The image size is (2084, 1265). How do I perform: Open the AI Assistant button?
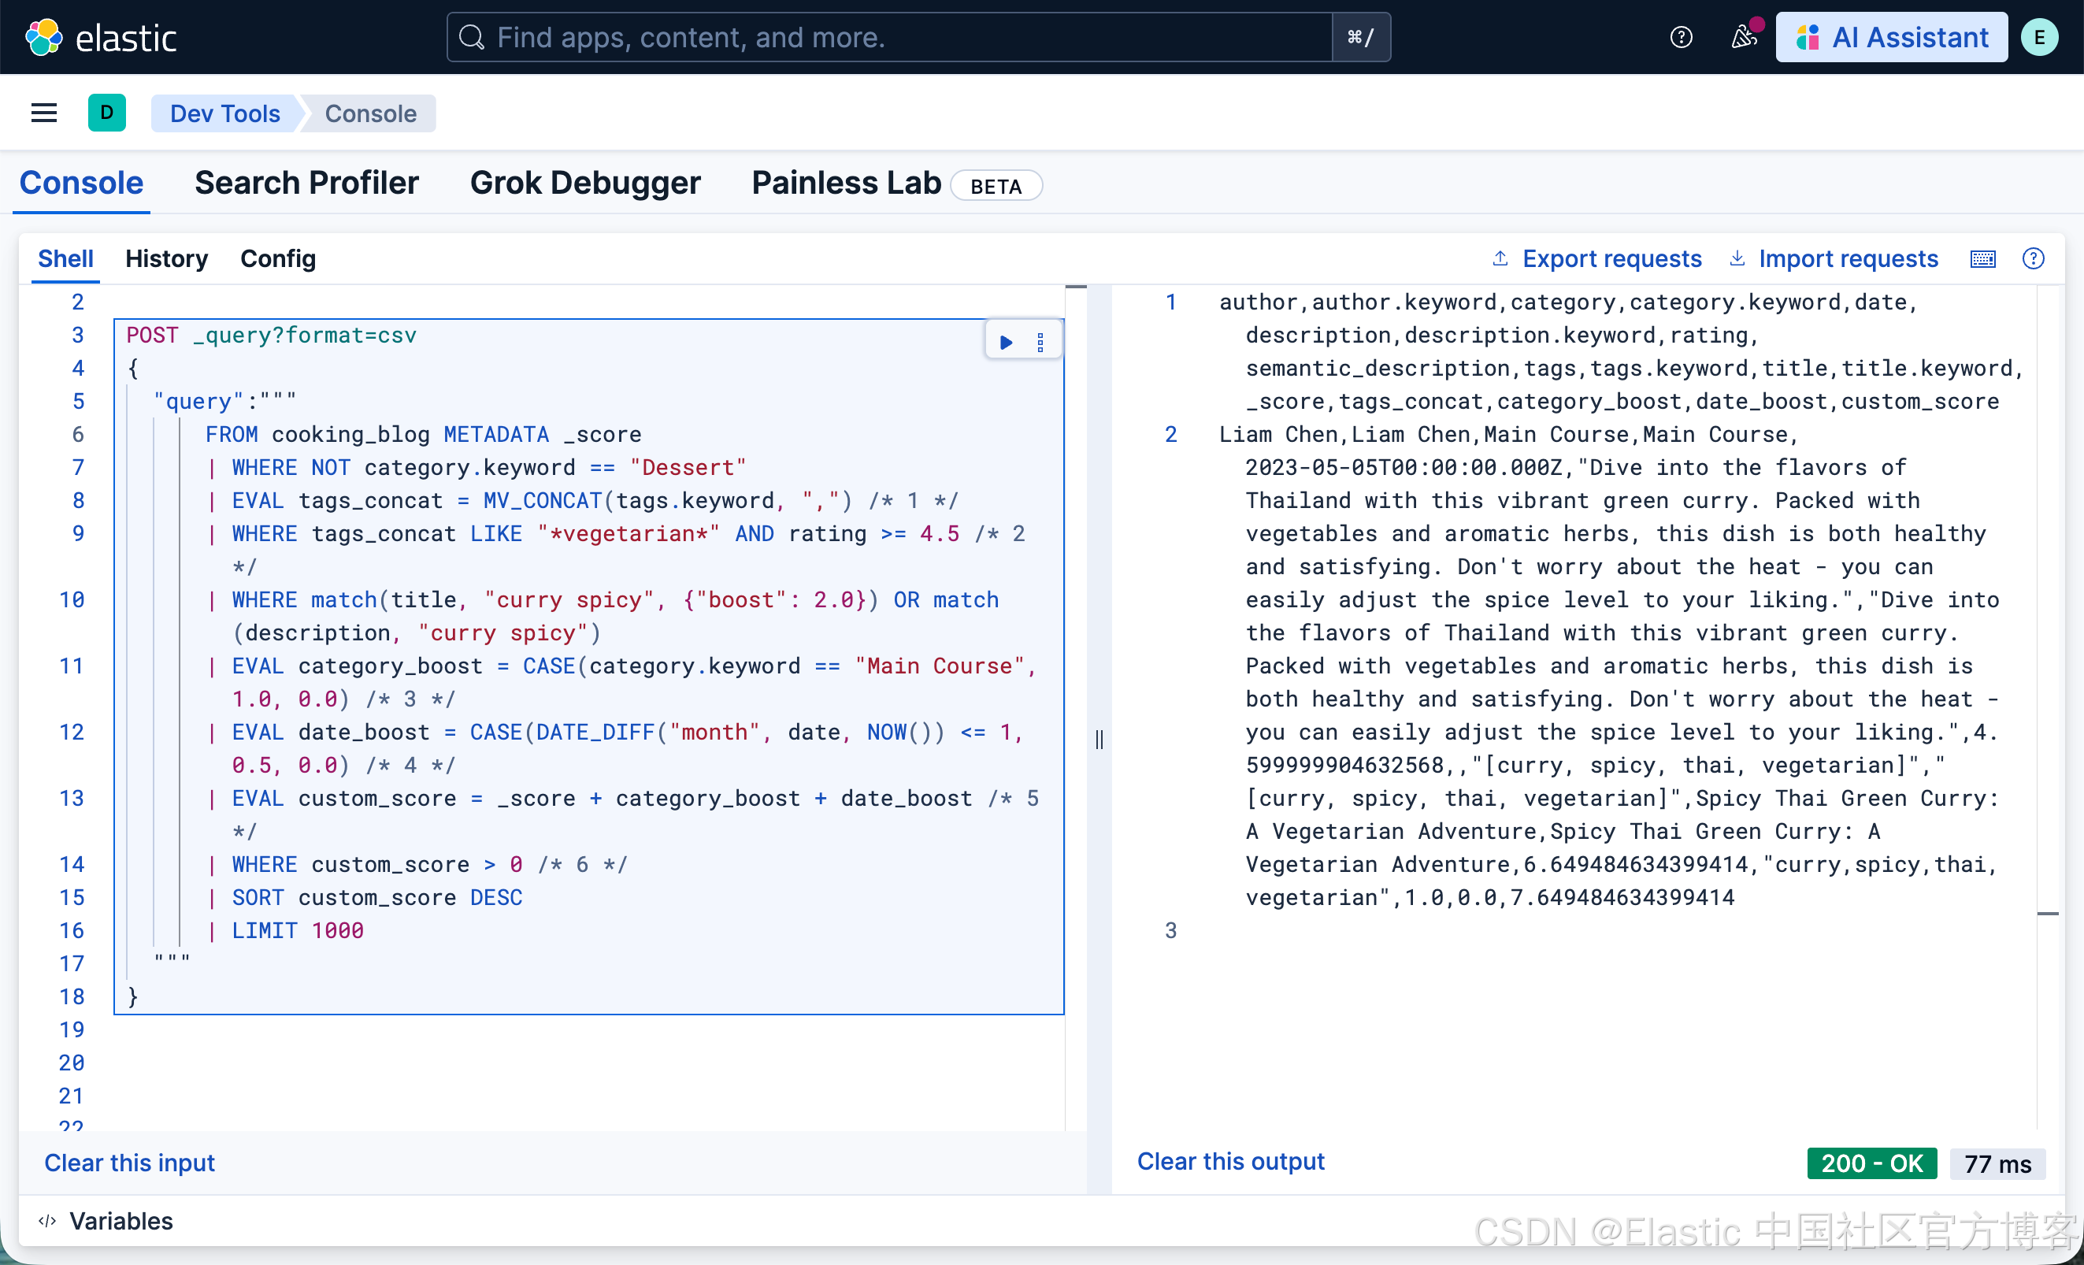[x=1891, y=37]
